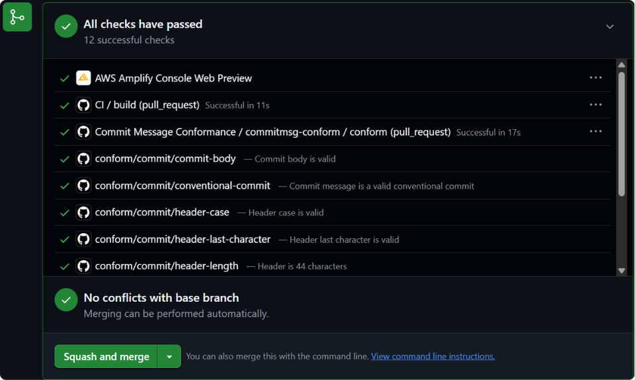Click 'No conflicts with base branch' heading

click(161, 298)
